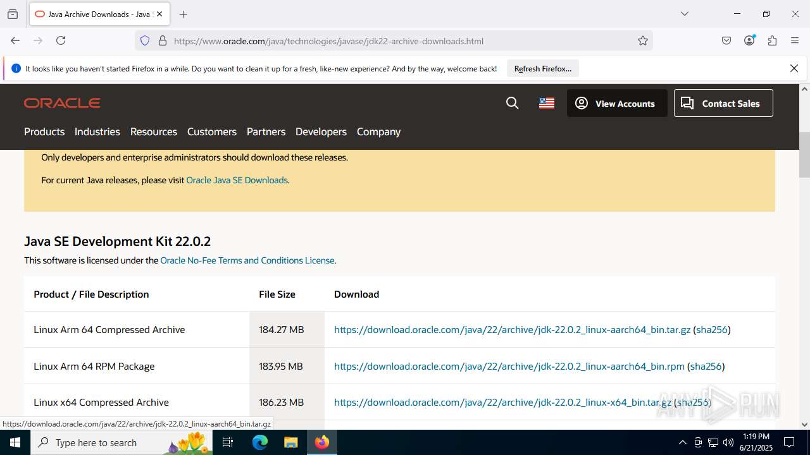The height and width of the screenshot is (455, 810).
Task: Open Oracle No-Fee Terms and Conditions License
Action: tap(247, 260)
